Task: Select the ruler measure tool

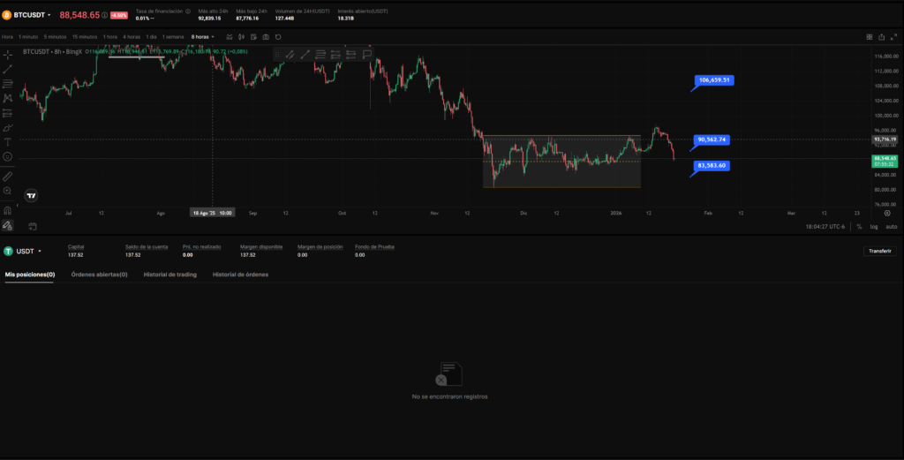Action: 8,176
